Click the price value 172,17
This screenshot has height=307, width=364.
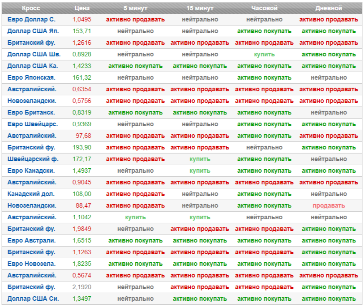coord(82,159)
